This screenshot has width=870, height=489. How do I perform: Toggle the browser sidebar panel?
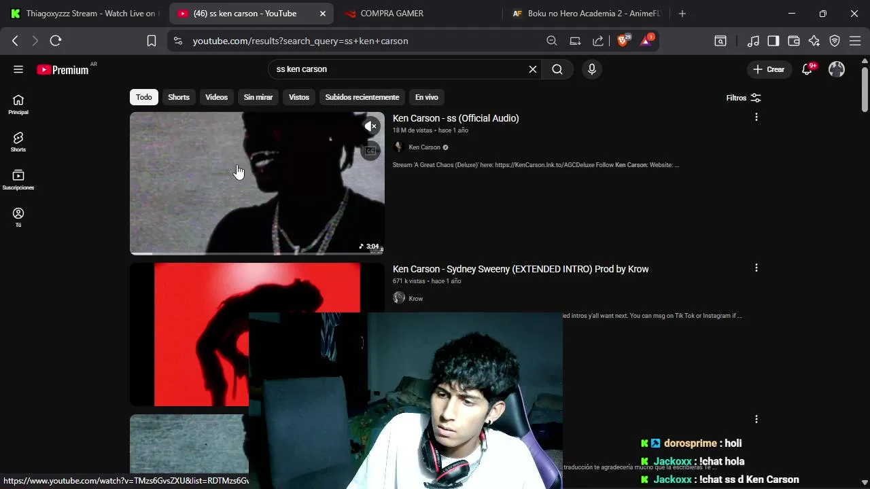click(x=773, y=41)
